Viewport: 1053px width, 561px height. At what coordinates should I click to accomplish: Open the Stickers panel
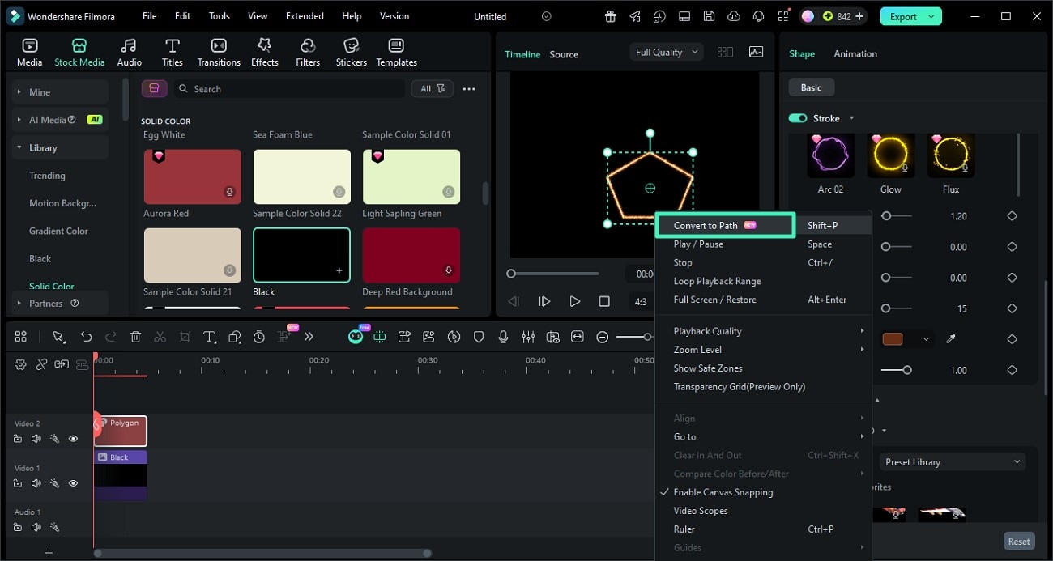(351, 53)
